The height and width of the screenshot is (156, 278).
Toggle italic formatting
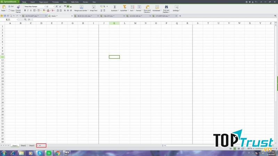(x=28, y=10)
